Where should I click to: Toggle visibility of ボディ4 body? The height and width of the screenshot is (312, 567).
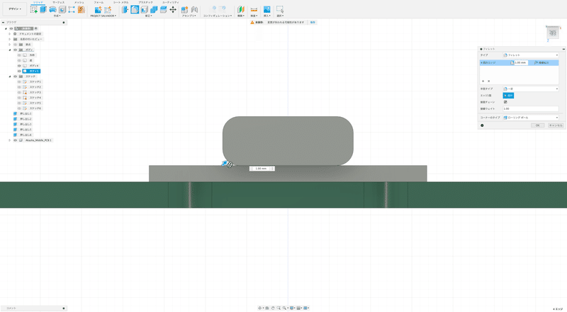[19, 66]
